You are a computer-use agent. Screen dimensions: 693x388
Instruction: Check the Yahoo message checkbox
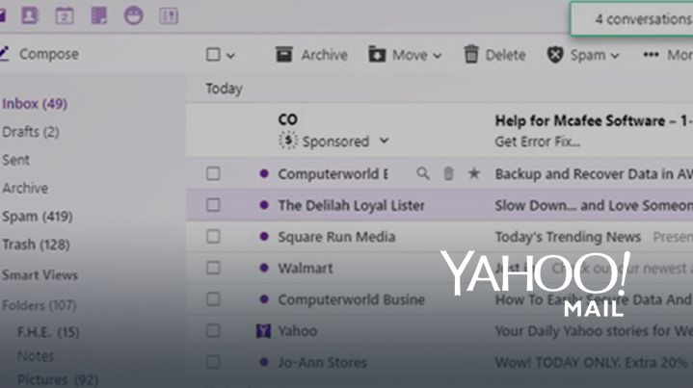pyautogui.click(x=213, y=330)
